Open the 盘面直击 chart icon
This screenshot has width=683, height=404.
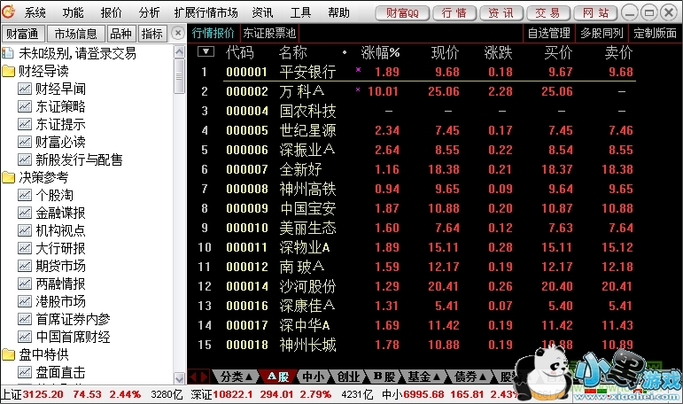(25, 372)
